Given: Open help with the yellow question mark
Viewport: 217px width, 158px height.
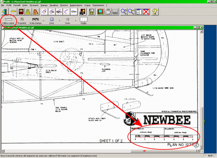Looking at the screenshot, I should (155, 12).
